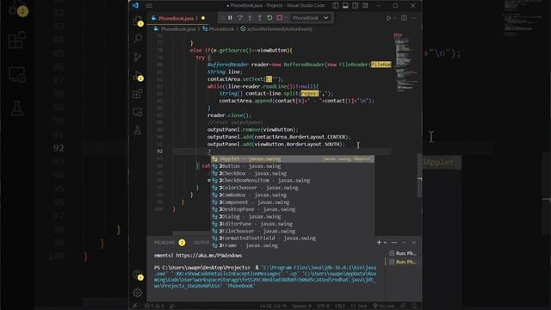551x310 pixels.
Task: Choose JFormattedTextField suggestion
Action: [x=293, y=239]
